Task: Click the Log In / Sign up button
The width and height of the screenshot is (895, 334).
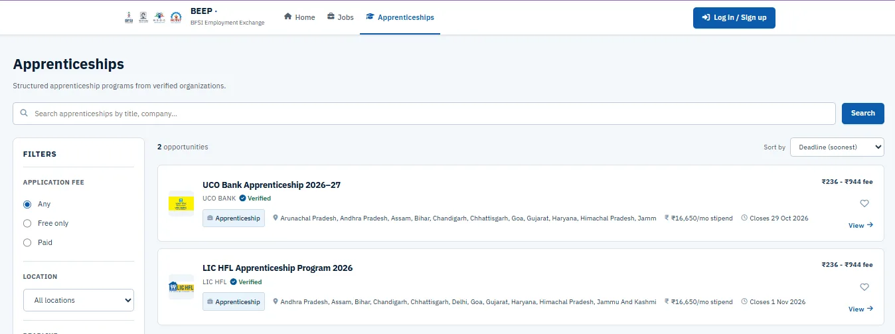Action: (734, 18)
